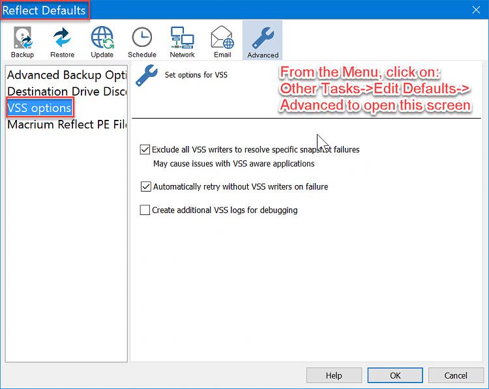Open the Network settings section
Viewport: 489px width, 389px height.
click(x=182, y=42)
